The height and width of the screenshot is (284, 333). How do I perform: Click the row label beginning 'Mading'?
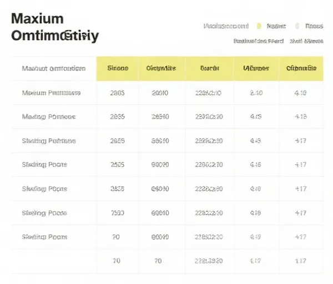49,117
